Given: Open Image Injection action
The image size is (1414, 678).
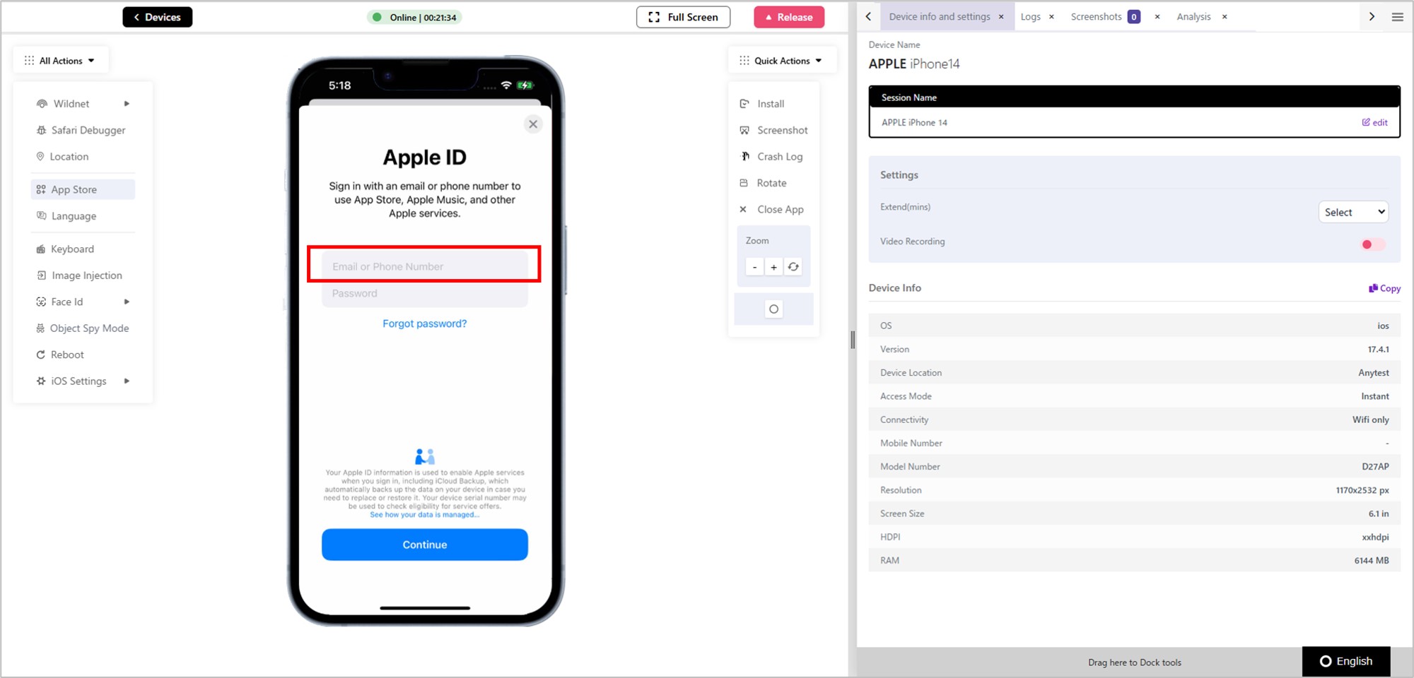Looking at the screenshot, I should click(80, 275).
